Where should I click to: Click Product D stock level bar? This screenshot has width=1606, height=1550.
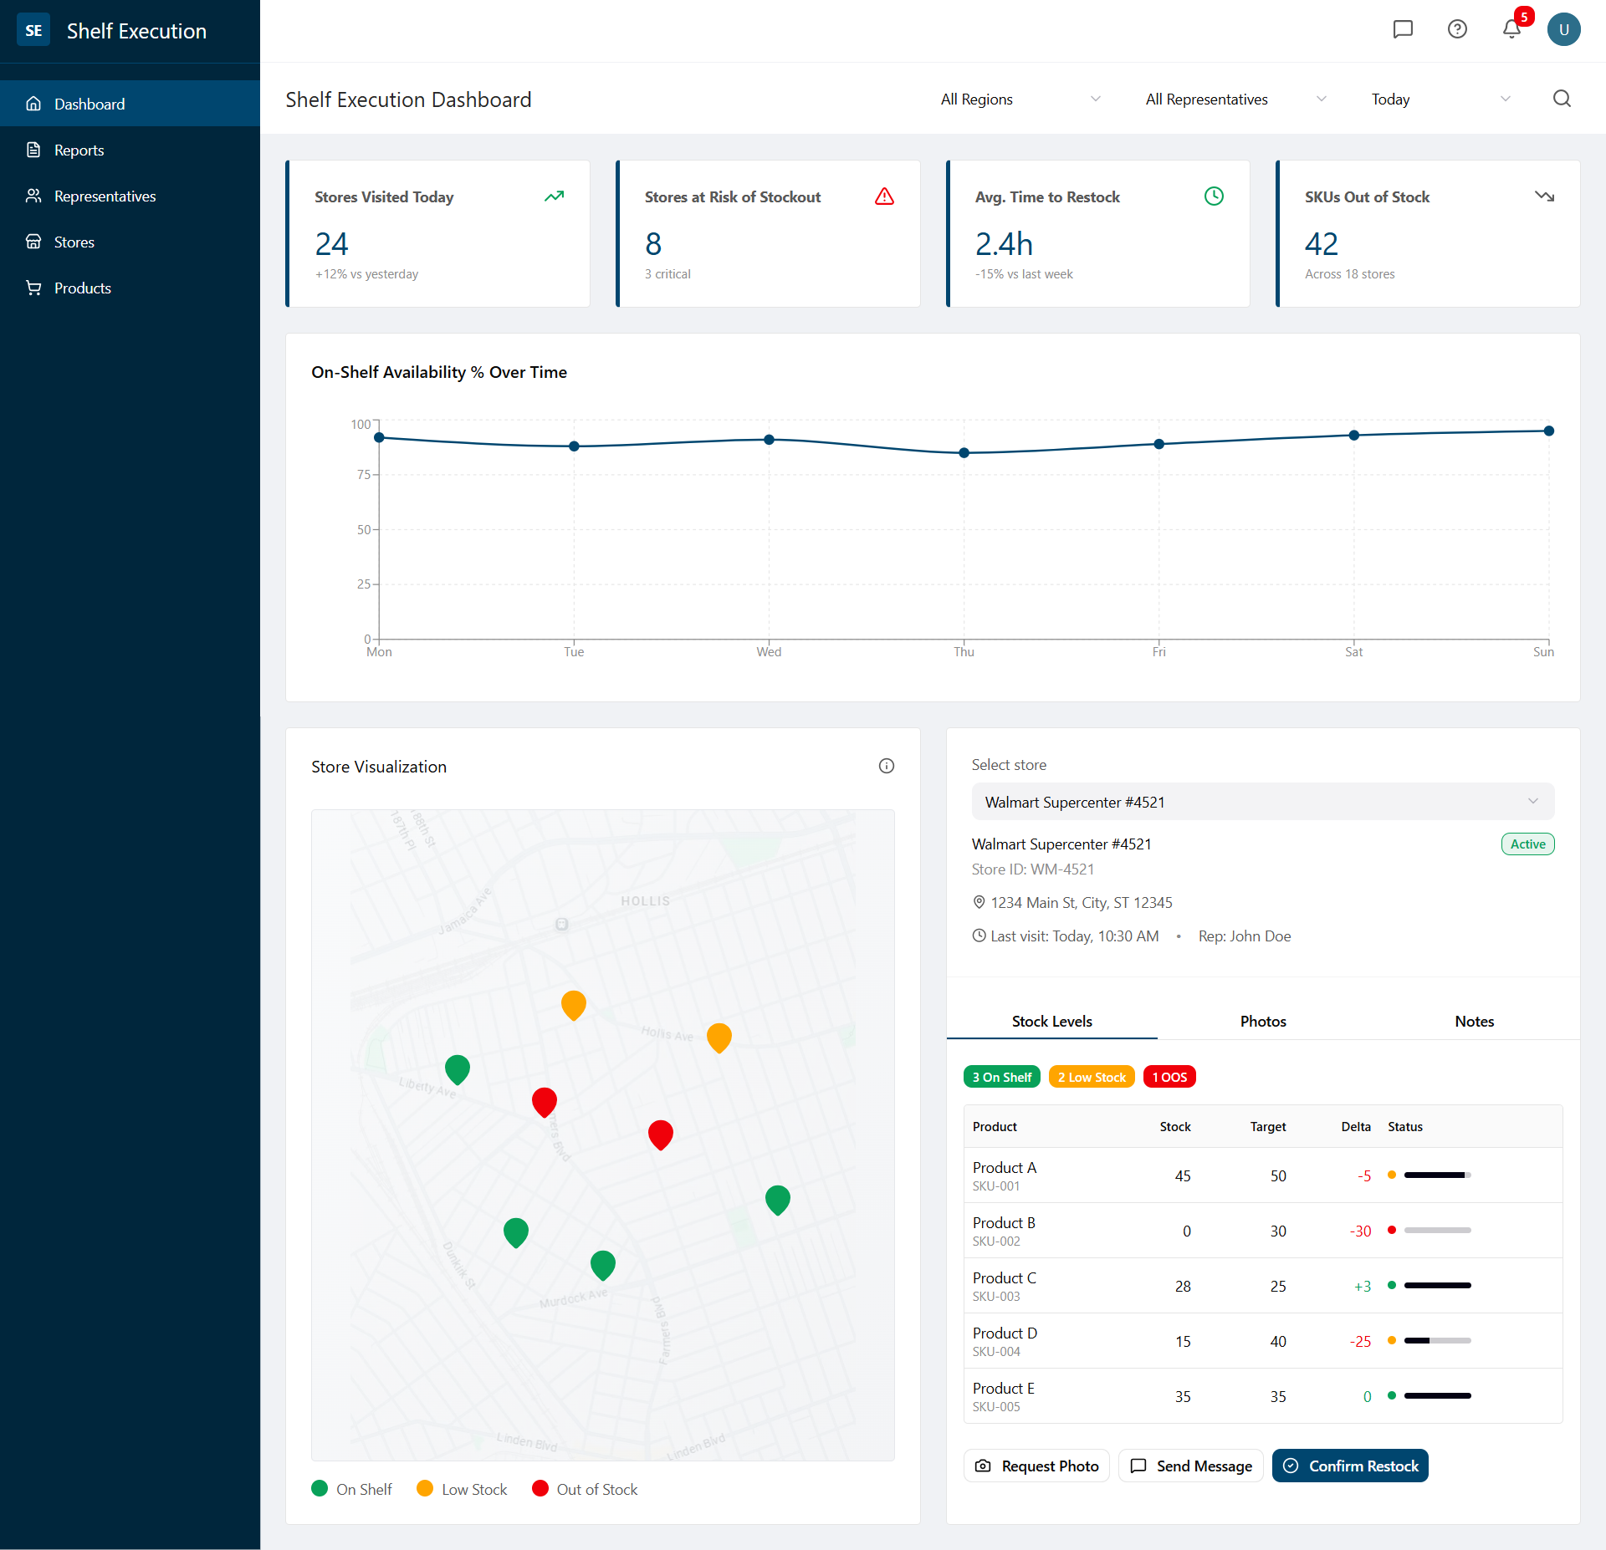click(x=1437, y=1340)
